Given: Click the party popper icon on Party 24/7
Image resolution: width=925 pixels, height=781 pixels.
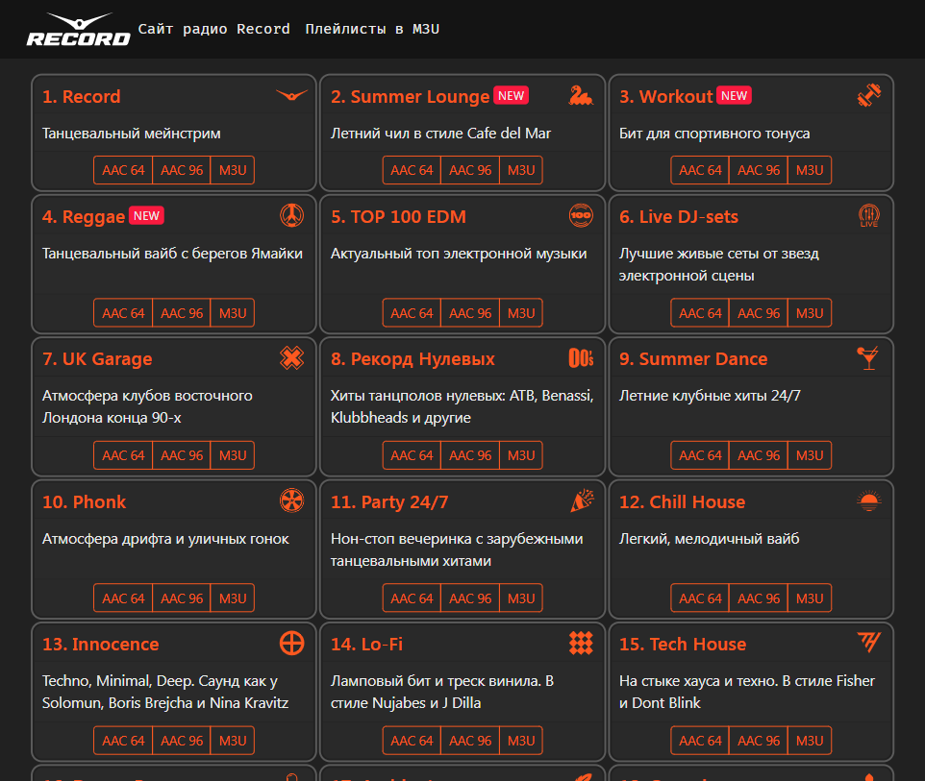Looking at the screenshot, I should pos(581,500).
